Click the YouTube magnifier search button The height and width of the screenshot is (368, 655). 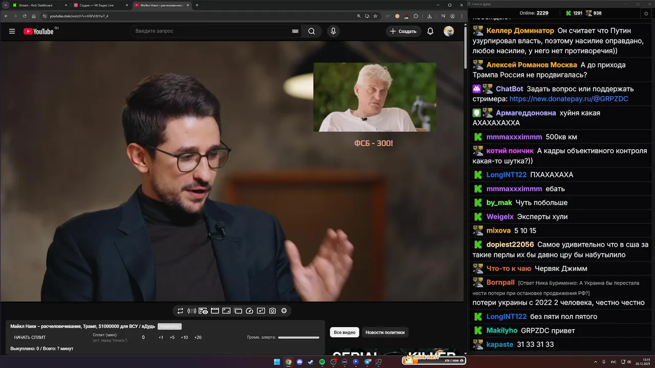tap(312, 31)
